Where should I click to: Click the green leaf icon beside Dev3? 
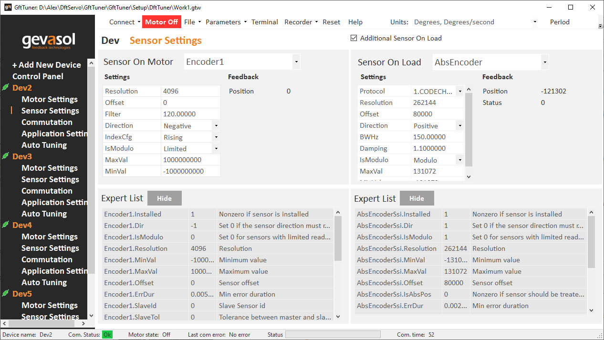click(x=5, y=156)
